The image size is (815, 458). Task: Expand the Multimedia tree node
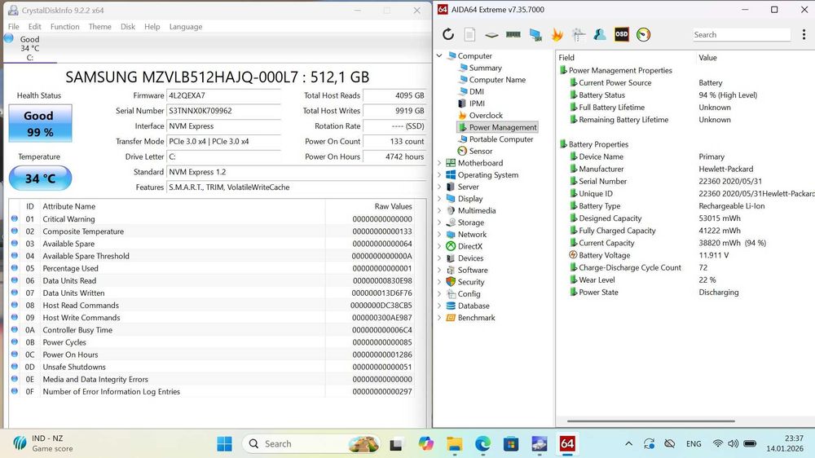click(x=439, y=210)
